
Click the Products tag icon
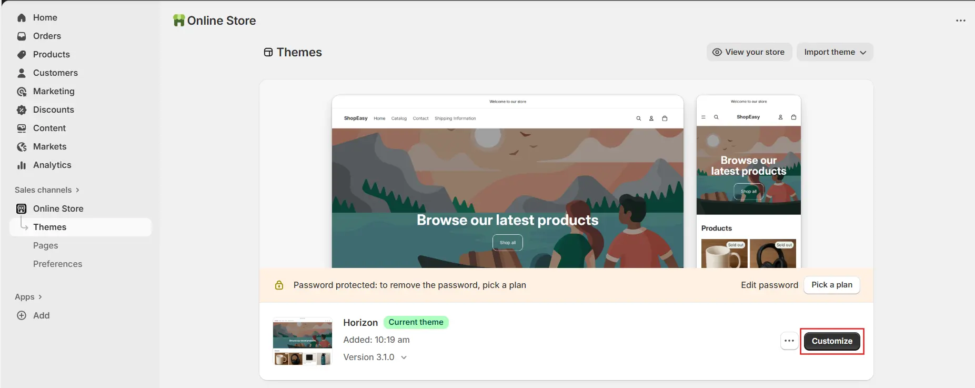(22, 55)
